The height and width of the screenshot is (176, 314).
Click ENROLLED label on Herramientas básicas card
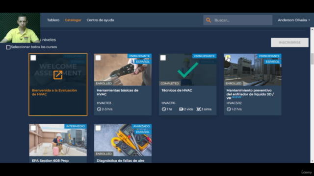(104, 84)
